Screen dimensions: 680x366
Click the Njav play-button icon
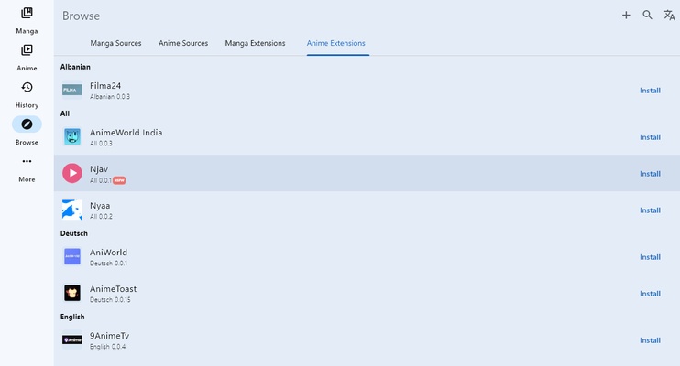[72, 173]
